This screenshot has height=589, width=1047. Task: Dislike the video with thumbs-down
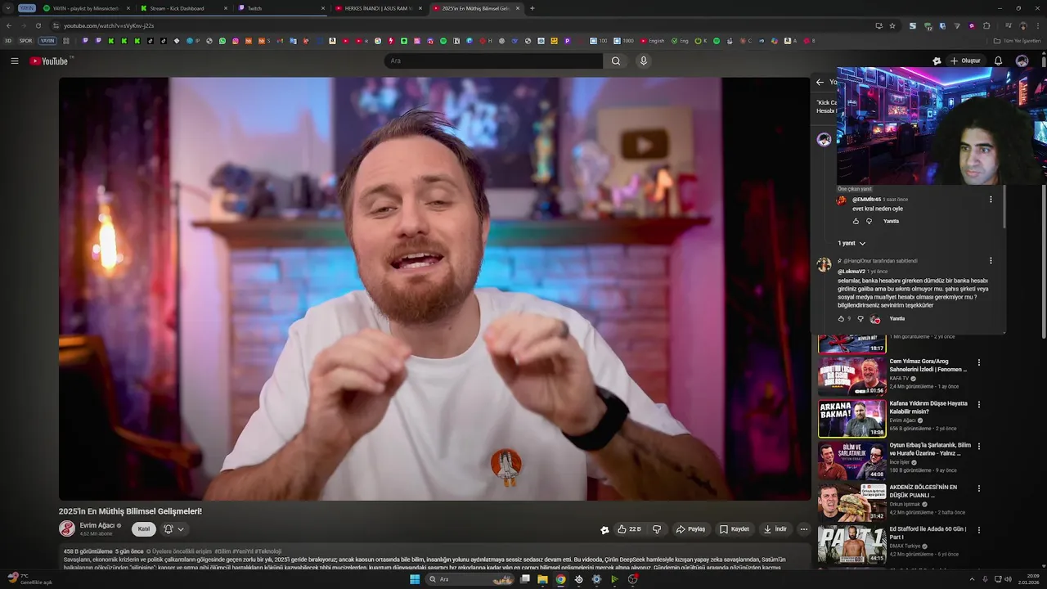click(657, 529)
